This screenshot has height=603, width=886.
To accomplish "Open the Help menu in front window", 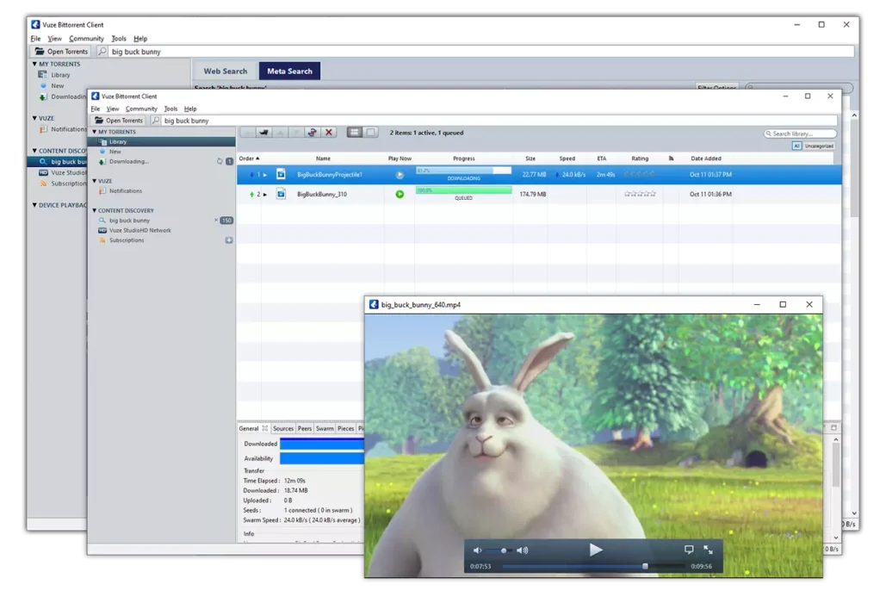I will pos(190,109).
